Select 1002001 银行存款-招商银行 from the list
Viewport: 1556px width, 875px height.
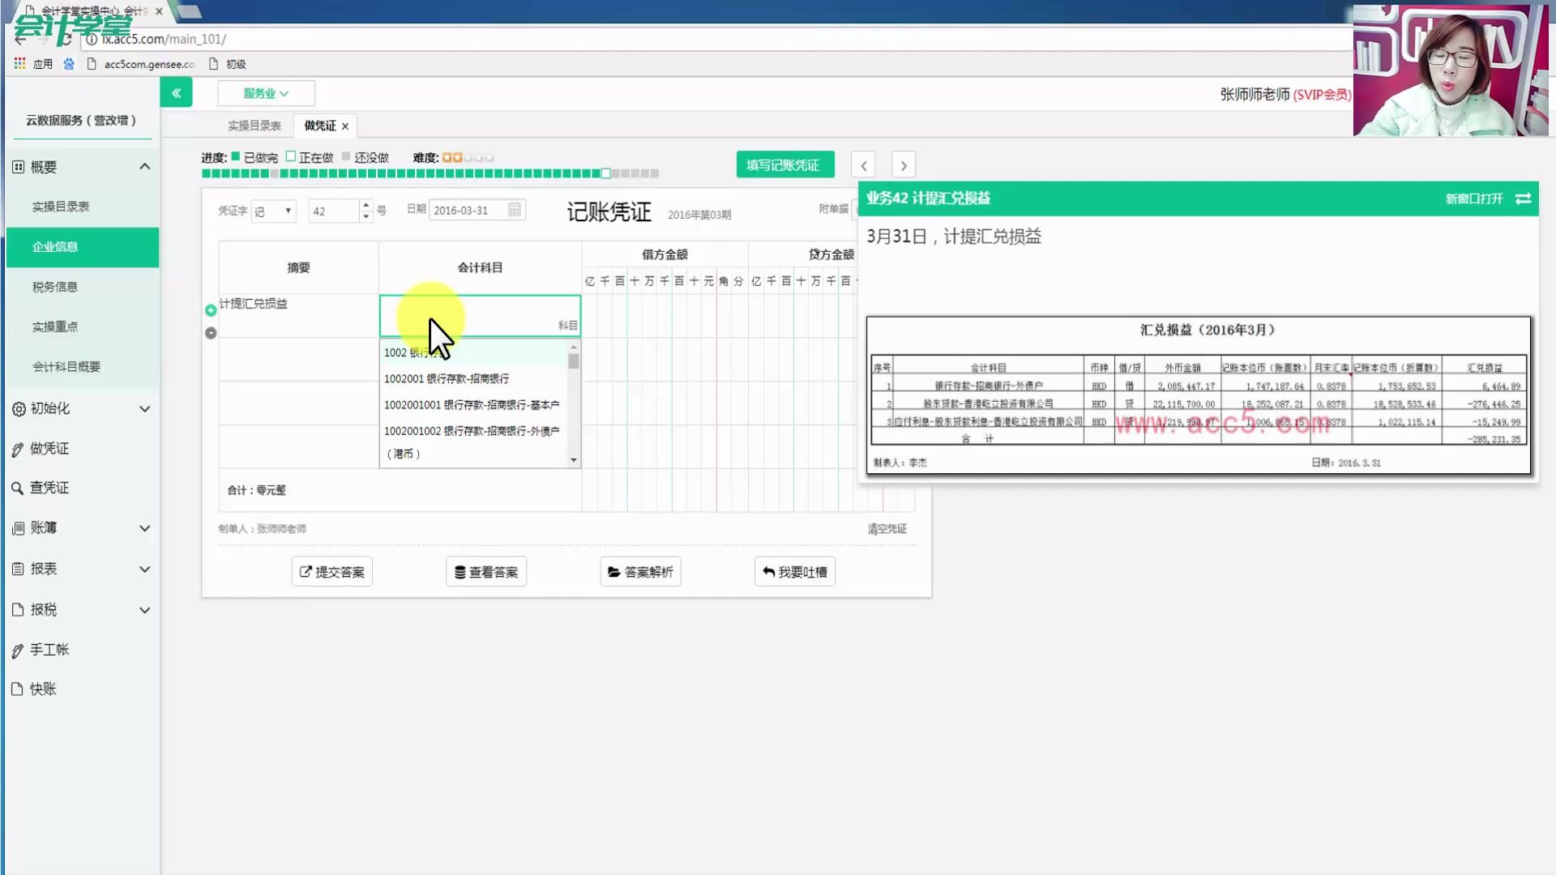click(447, 378)
